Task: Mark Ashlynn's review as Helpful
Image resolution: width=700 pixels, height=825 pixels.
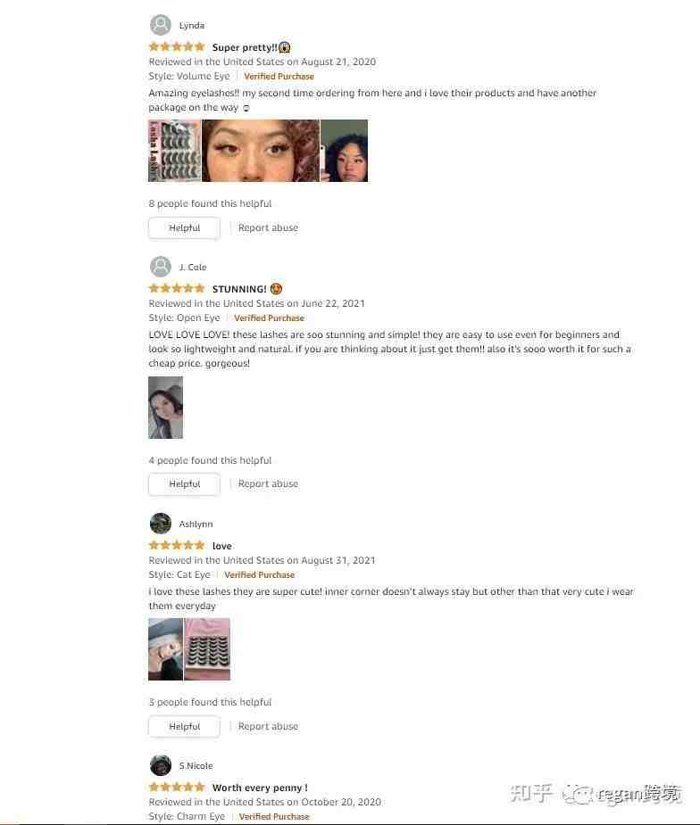Action: pos(184,727)
